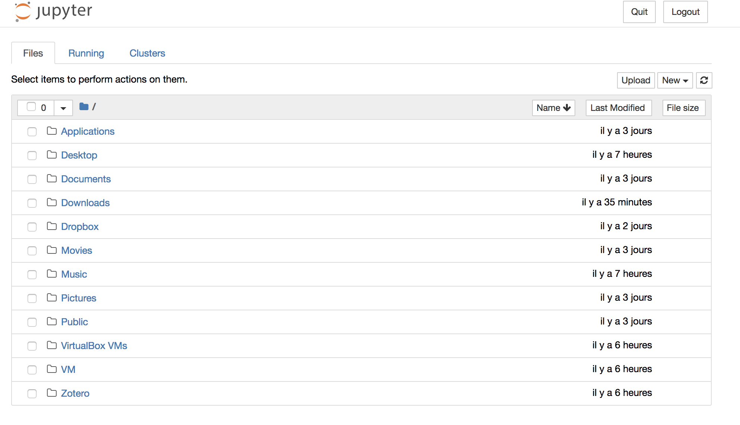
Task: Click the Documents folder icon
Action: (52, 179)
